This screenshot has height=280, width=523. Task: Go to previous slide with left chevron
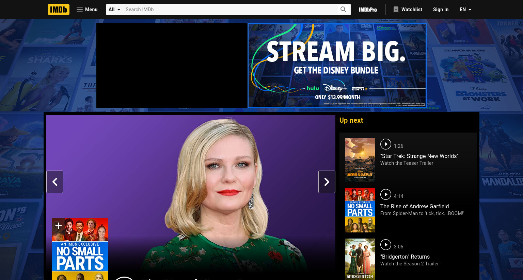coord(55,182)
